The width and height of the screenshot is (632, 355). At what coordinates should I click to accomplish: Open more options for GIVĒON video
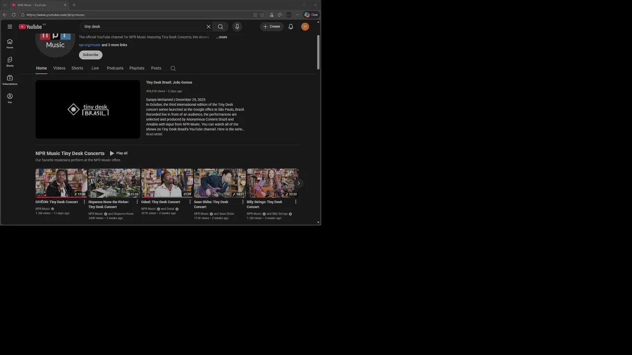click(84, 202)
